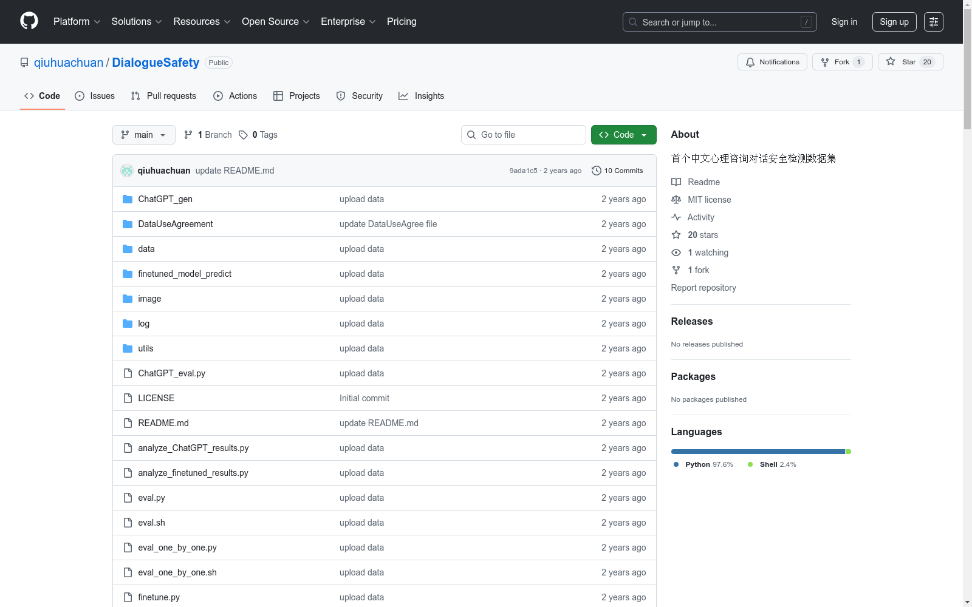The width and height of the screenshot is (972, 607).
Task: Click the file icon for eval.sh
Action: pyautogui.click(x=128, y=523)
